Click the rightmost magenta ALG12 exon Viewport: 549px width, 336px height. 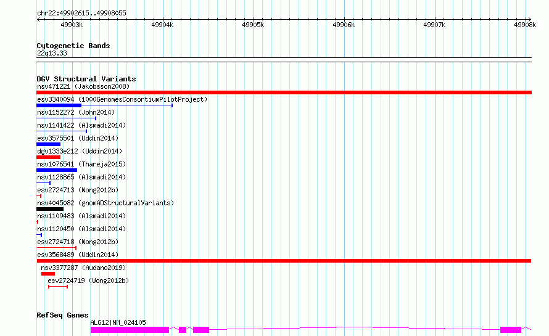point(511,330)
